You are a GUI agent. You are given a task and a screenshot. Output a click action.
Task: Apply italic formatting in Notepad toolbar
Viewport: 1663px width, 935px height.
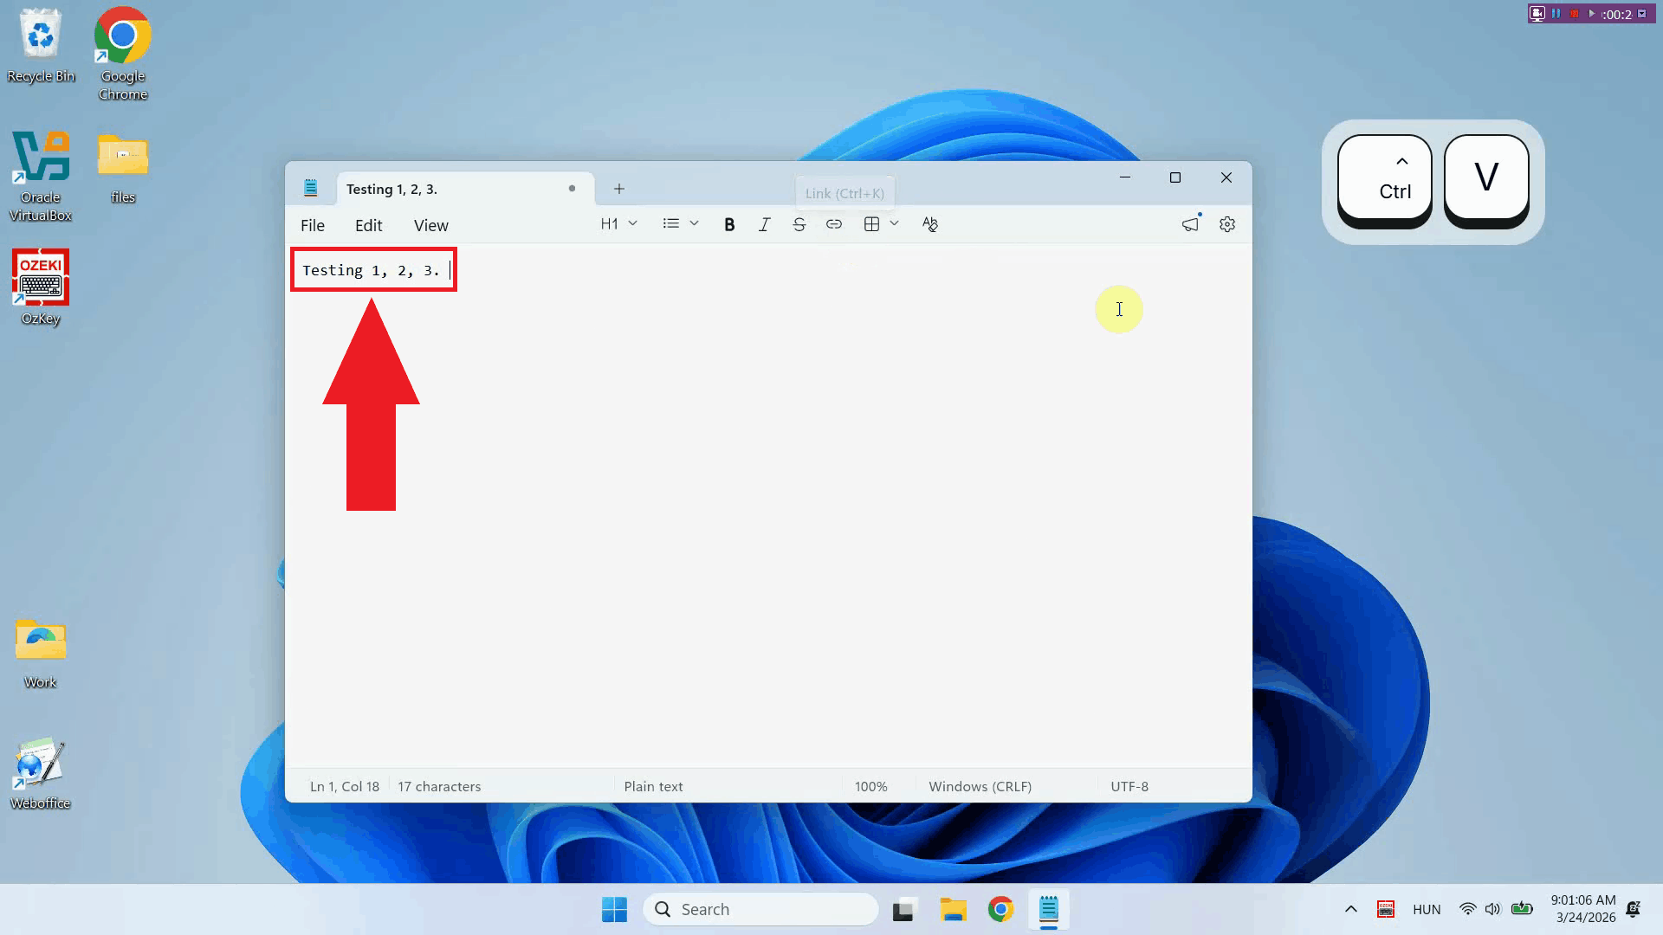point(764,224)
